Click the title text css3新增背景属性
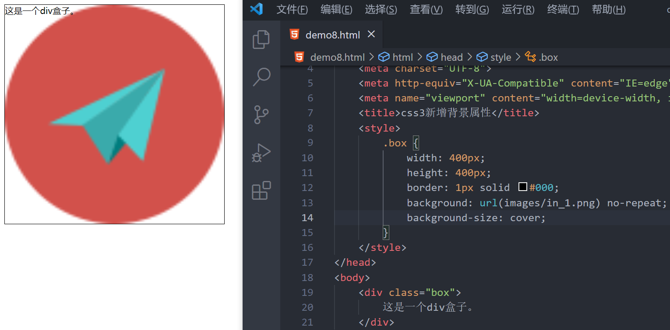The image size is (670, 330). click(446, 113)
